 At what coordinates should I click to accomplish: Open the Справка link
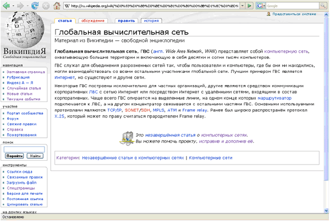15,130
